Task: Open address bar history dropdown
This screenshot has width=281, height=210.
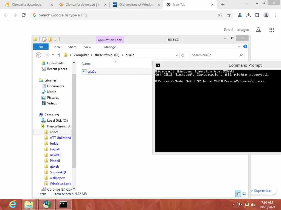Action: [177, 55]
